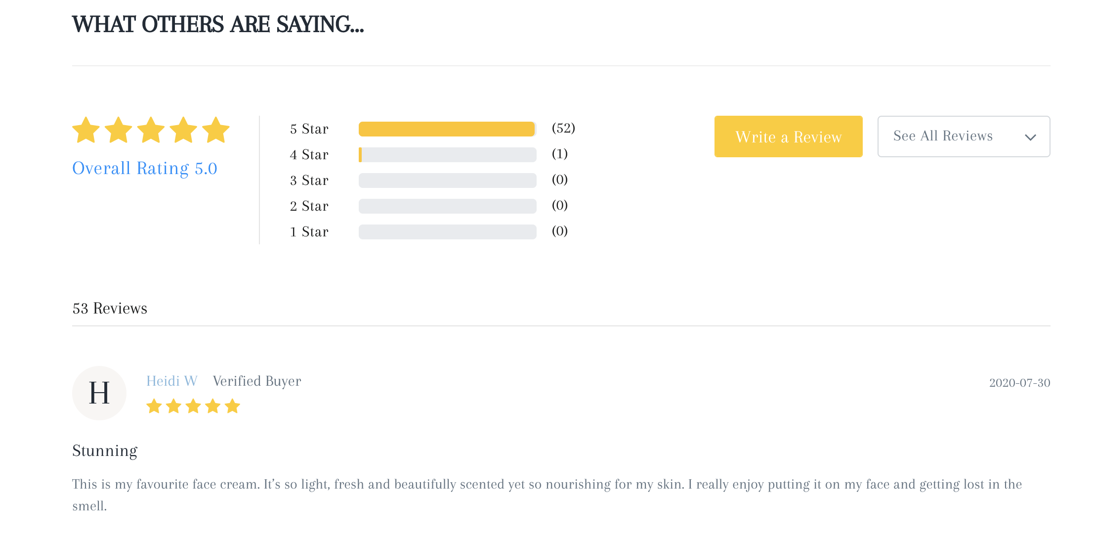Click the middle star in Heidi's review
Screen dimensions: 1093x542
193,406
